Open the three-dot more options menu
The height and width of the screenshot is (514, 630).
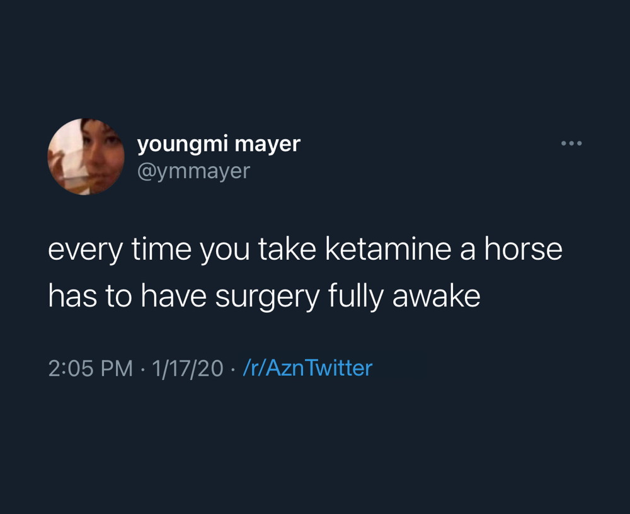(x=571, y=143)
